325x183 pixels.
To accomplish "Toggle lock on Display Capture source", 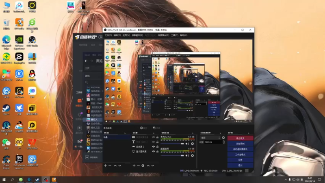I will point(157,151).
